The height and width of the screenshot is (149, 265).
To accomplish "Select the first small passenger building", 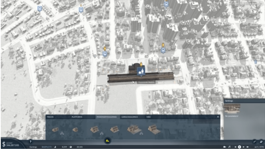I will (x=55, y=129).
